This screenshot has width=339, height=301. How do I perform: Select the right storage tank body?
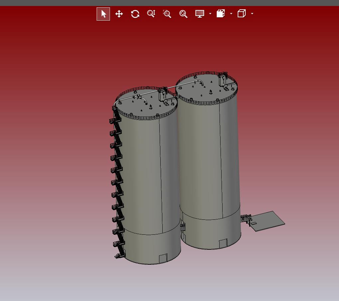[x=209, y=160]
